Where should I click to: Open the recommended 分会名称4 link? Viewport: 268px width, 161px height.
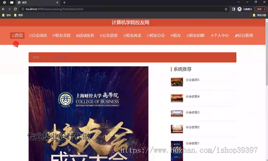192,97
